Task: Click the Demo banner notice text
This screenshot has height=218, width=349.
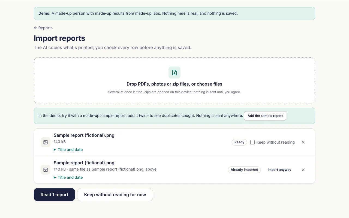Action: pos(138,13)
